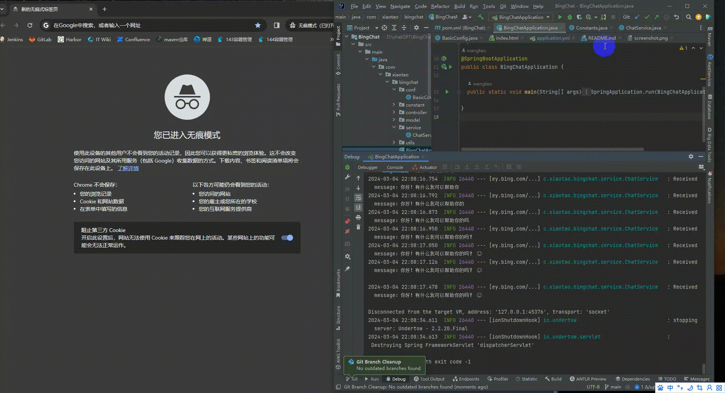Expand the utils package
This screenshot has height=393, width=725.
point(394,142)
